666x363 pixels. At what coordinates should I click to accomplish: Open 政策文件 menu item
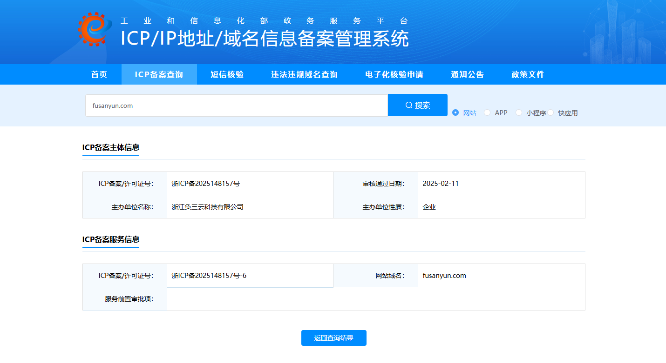tap(528, 74)
